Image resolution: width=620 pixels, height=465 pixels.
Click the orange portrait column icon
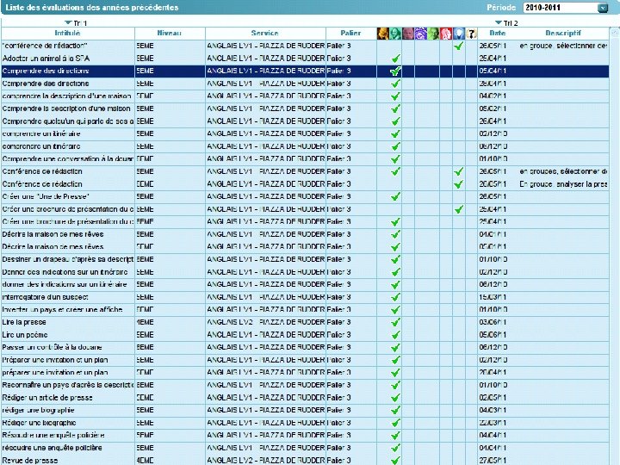coord(382,34)
